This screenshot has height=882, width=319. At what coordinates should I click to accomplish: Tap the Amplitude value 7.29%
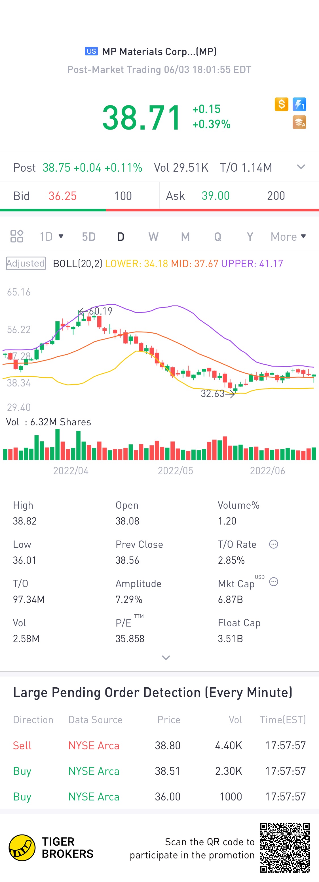[129, 600]
